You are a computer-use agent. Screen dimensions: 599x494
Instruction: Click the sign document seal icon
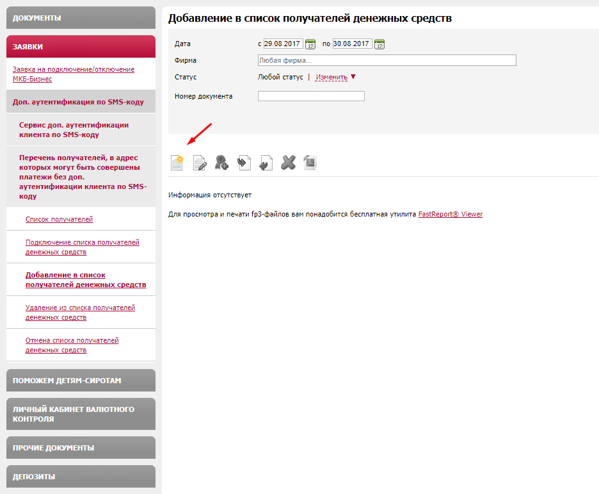tap(221, 163)
